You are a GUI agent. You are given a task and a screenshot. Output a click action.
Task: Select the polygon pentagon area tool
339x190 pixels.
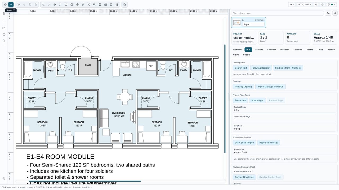pos(66,4)
